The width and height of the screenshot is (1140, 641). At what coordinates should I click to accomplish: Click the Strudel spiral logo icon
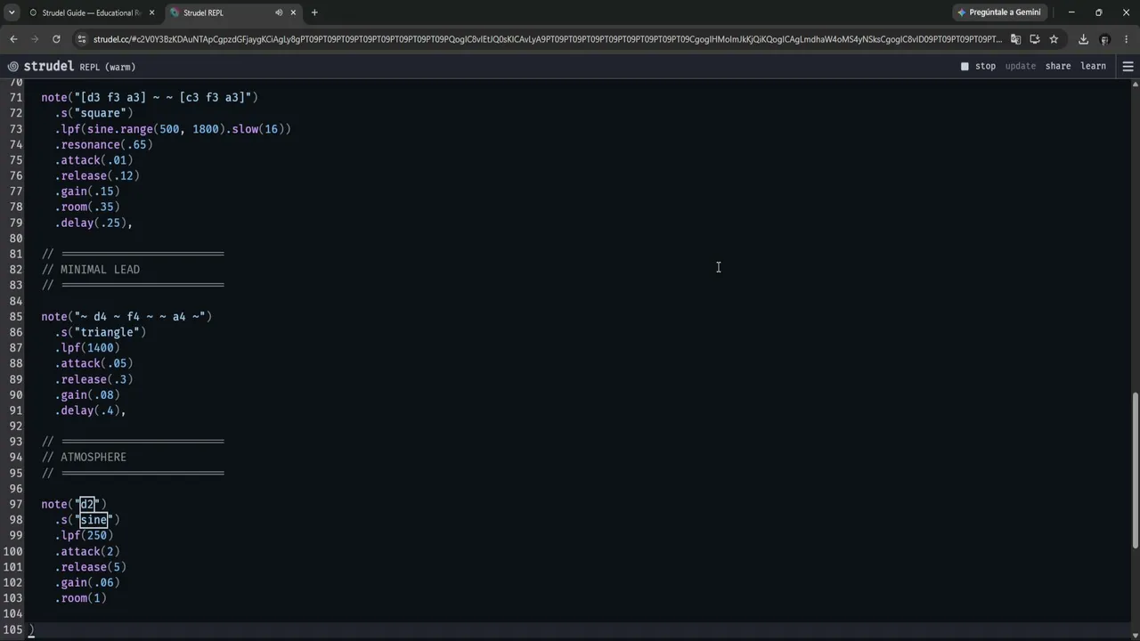(12, 67)
